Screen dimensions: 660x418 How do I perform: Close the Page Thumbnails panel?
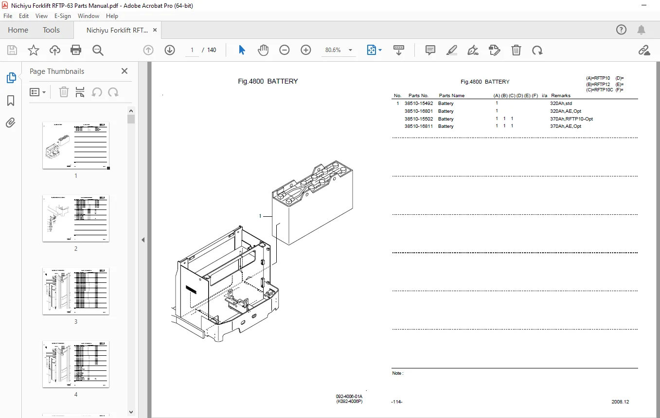[125, 71]
